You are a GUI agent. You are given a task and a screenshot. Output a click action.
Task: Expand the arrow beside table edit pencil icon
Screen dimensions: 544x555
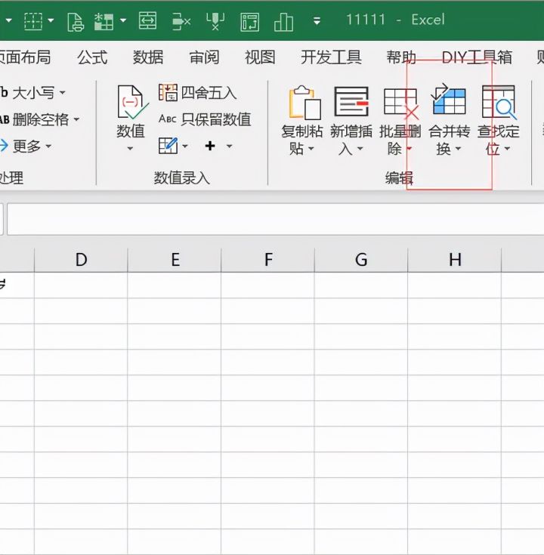pyautogui.click(x=185, y=146)
